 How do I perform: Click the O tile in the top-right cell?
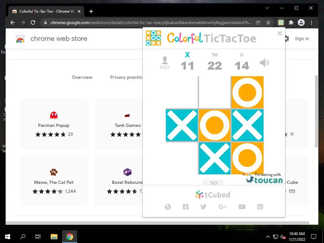coord(247,92)
